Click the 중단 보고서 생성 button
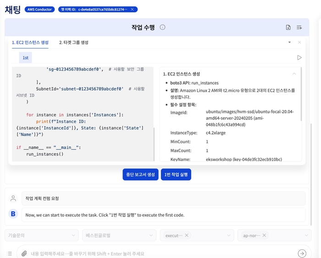The image size is (321, 258). pyautogui.click(x=140, y=175)
